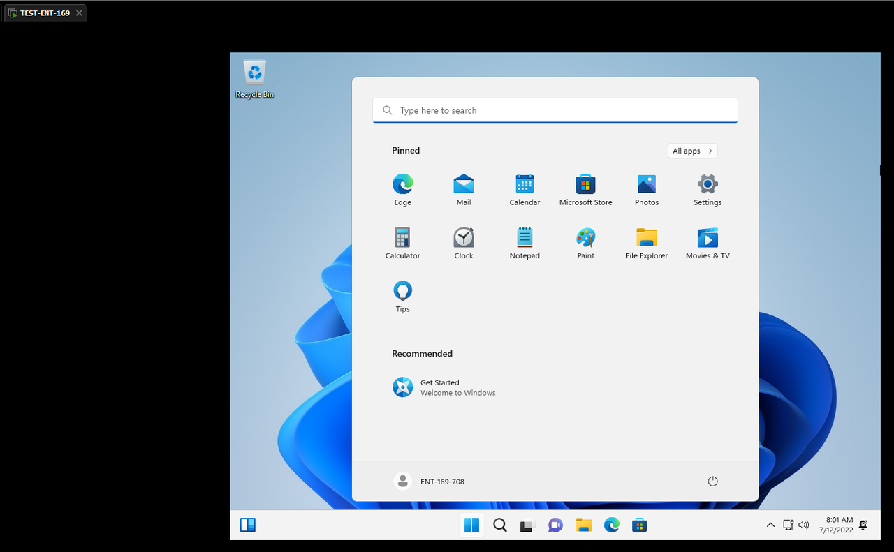Select the TEST-ENT-169 tab
Screen dimensions: 894x552
[45, 13]
